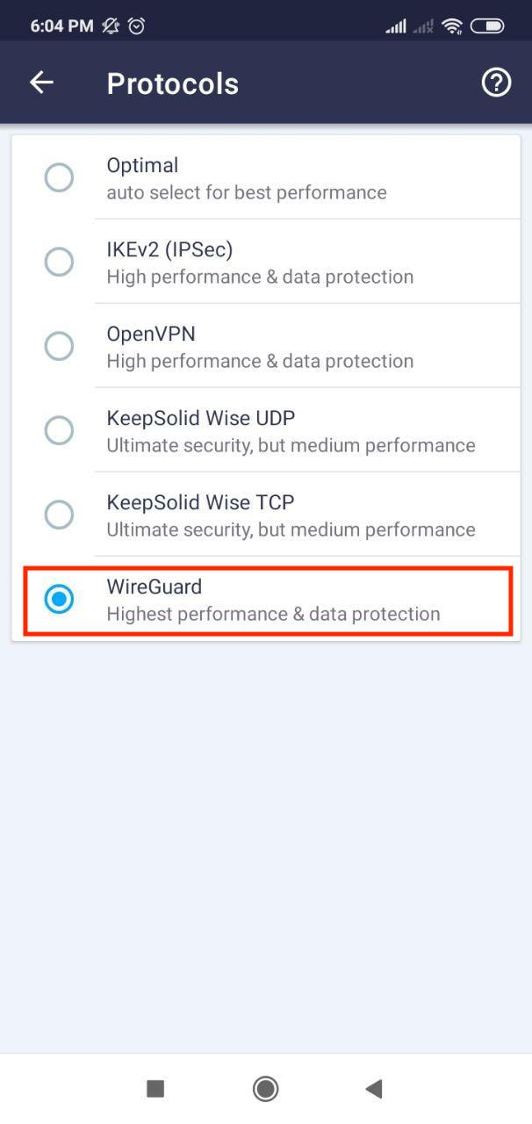Select the OpenVPN radio button

(x=59, y=346)
